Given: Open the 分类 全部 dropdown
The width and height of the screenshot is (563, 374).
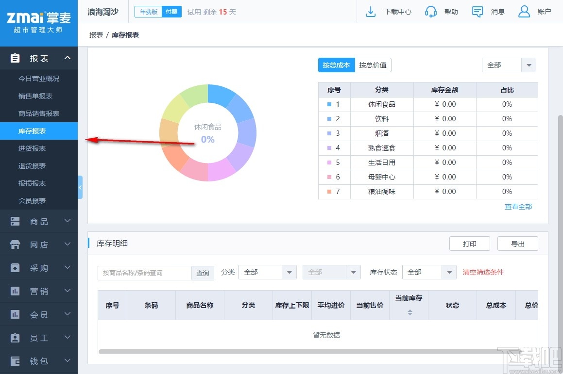Looking at the screenshot, I should [x=268, y=272].
